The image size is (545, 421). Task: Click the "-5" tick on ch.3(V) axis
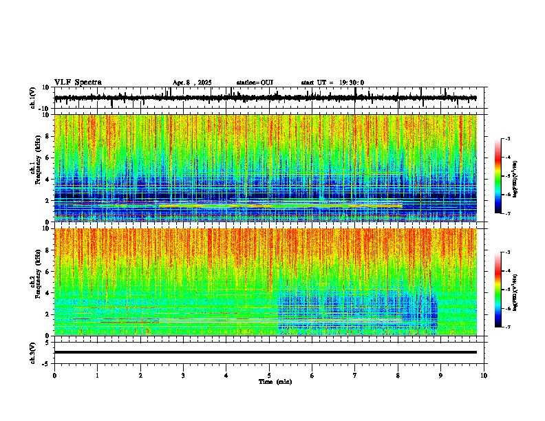tap(47, 364)
